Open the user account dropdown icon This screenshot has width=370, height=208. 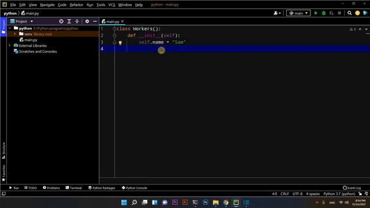[277, 13]
